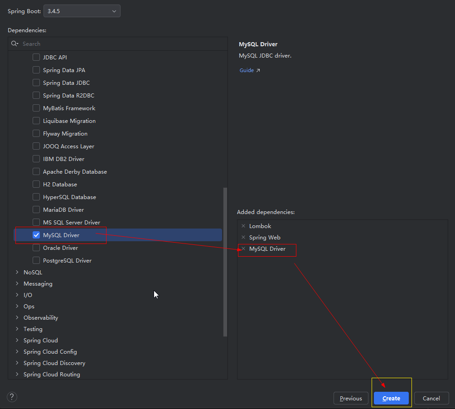Select the PostgreSQL Driver row label
455x409 pixels.
click(67, 261)
